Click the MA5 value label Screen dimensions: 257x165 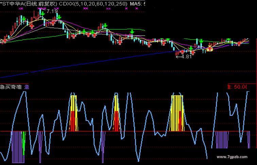[137, 4]
